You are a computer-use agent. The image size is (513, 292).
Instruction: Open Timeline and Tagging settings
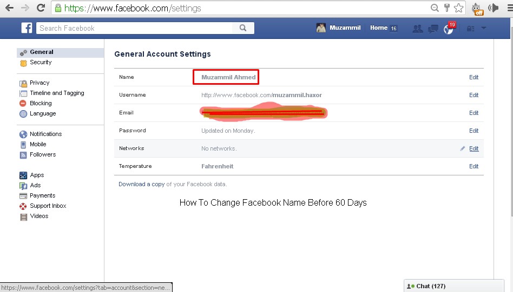[57, 93]
